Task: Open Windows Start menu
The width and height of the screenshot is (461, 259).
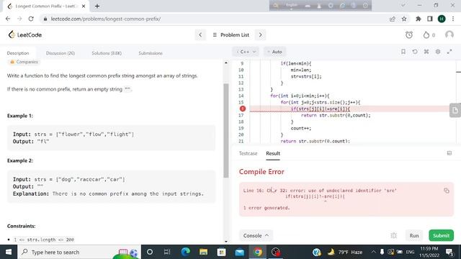Action: 9,252
